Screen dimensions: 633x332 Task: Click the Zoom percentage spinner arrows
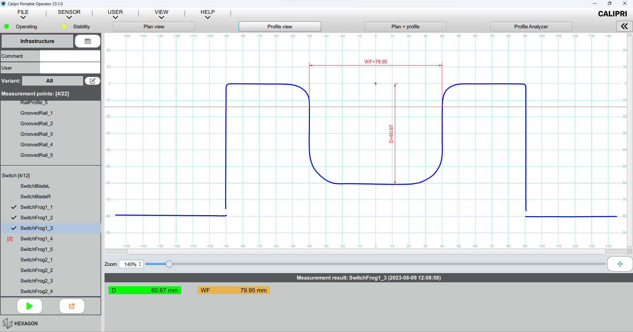140,264
